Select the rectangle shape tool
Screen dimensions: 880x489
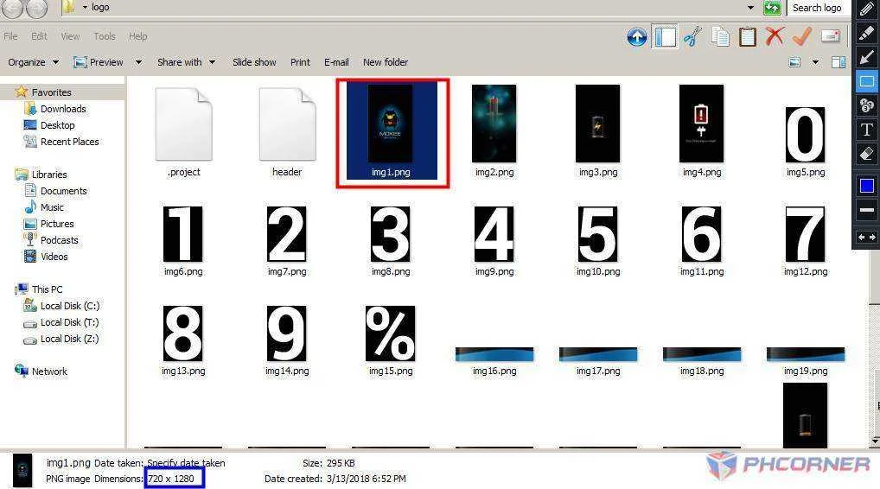[x=866, y=81]
